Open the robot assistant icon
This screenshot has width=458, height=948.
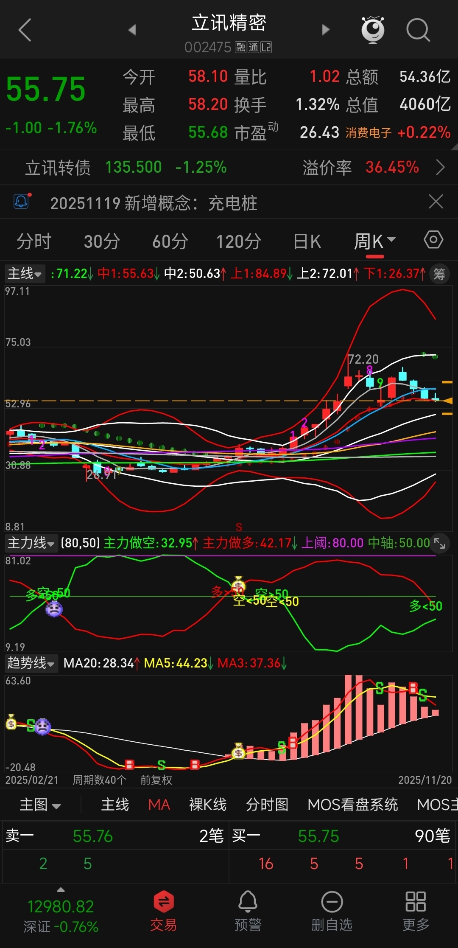click(x=373, y=30)
